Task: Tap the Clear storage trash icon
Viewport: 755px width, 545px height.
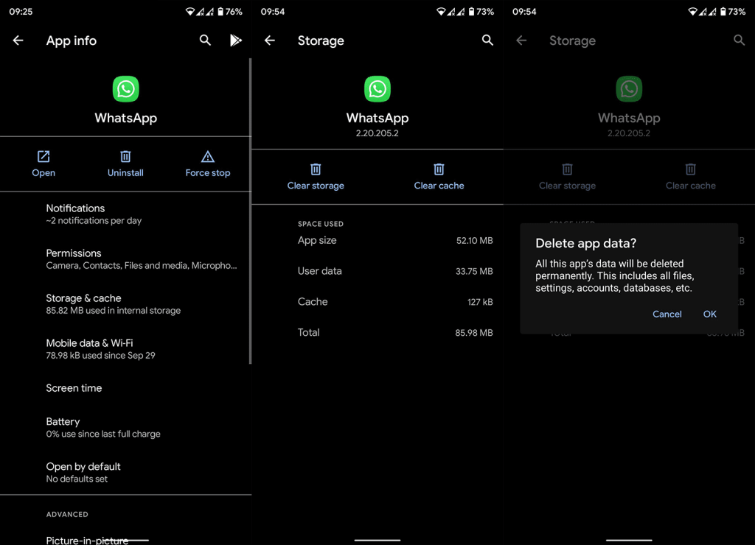Action: click(316, 169)
